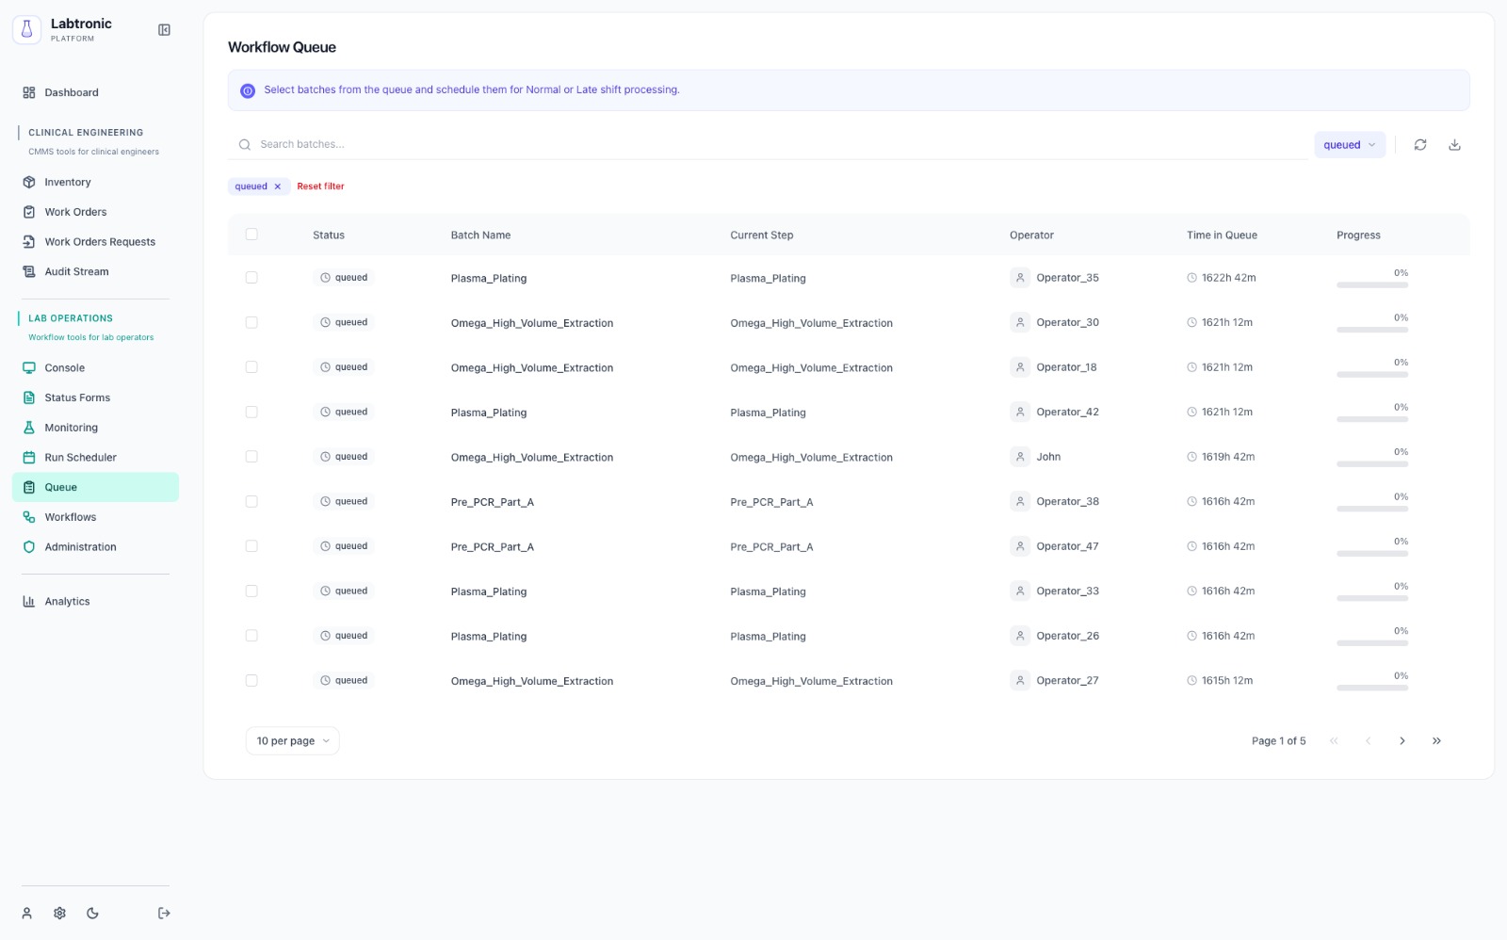This screenshot has width=1507, height=940.
Task: Check the Plasma_Plating batch assigned to Operator_35
Action: (x=251, y=277)
